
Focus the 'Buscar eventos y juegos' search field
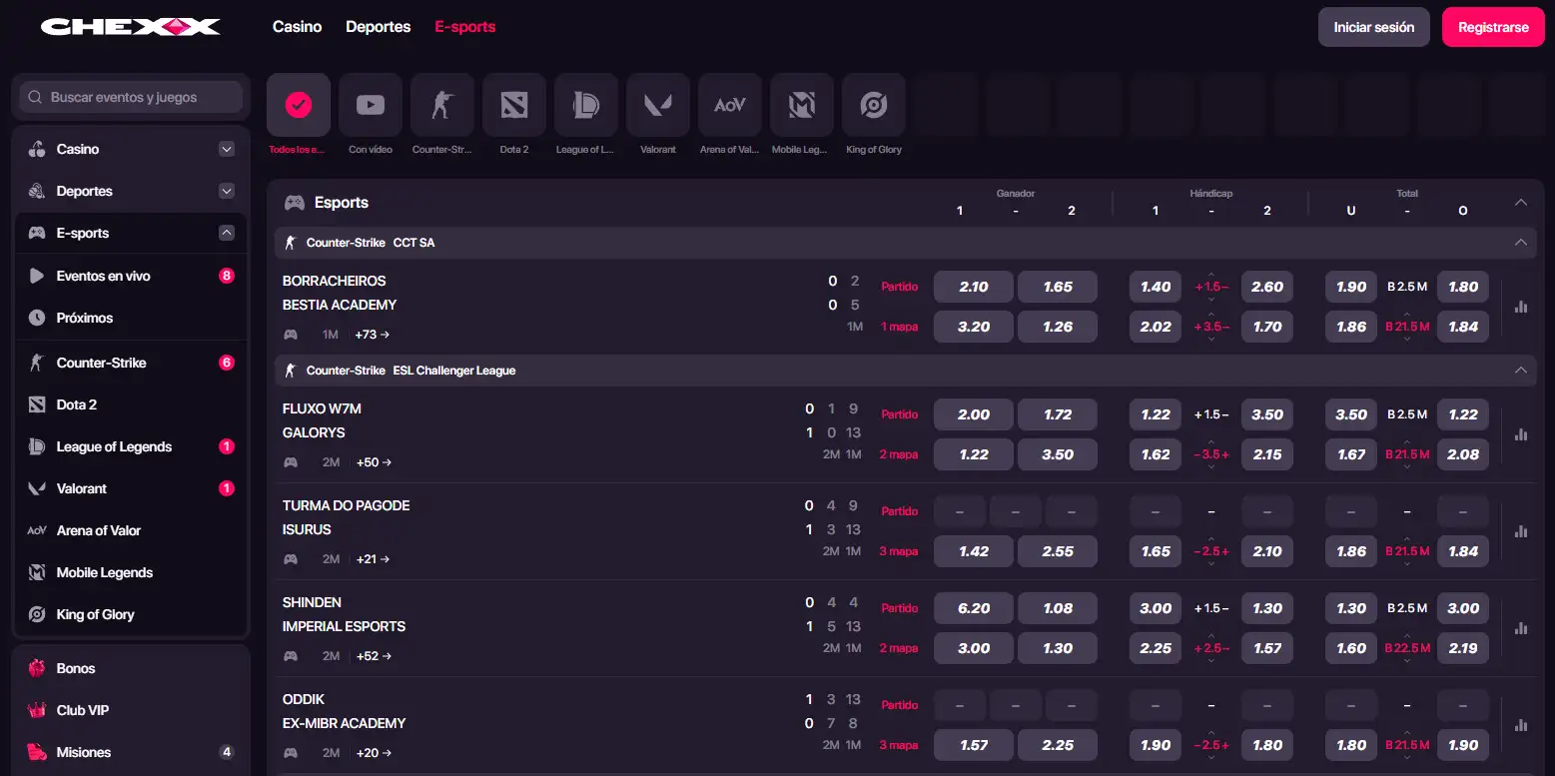(131, 97)
